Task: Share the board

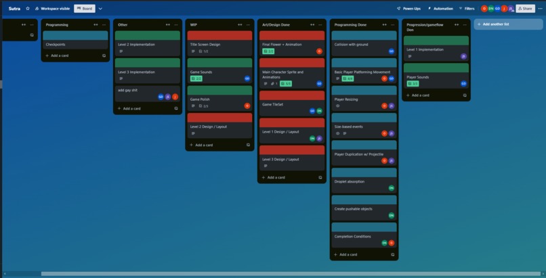Action: coord(525,9)
